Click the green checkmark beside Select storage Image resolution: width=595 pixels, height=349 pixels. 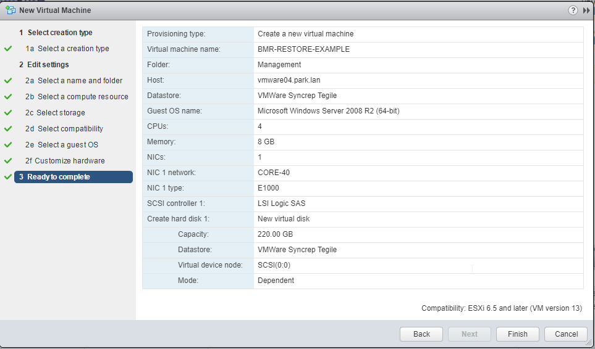pyautogui.click(x=8, y=113)
